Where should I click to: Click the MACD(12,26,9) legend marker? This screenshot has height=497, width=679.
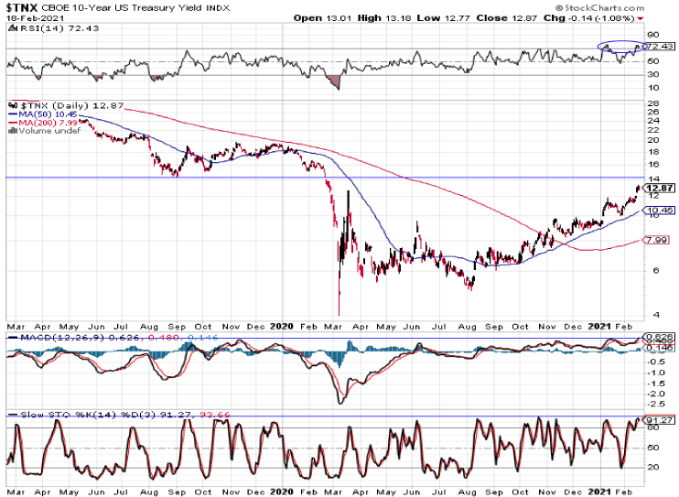pos(10,338)
